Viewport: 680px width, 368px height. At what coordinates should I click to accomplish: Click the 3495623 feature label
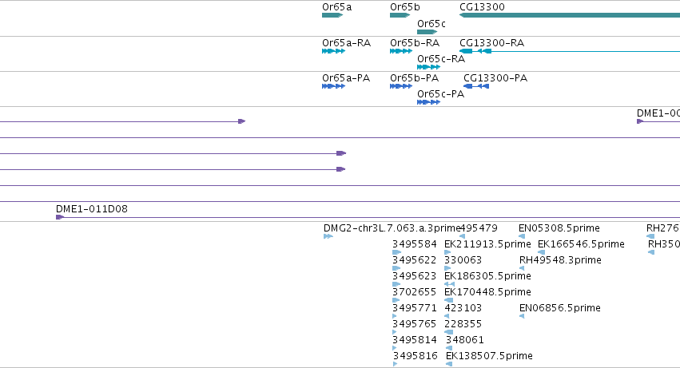tap(414, 276)
